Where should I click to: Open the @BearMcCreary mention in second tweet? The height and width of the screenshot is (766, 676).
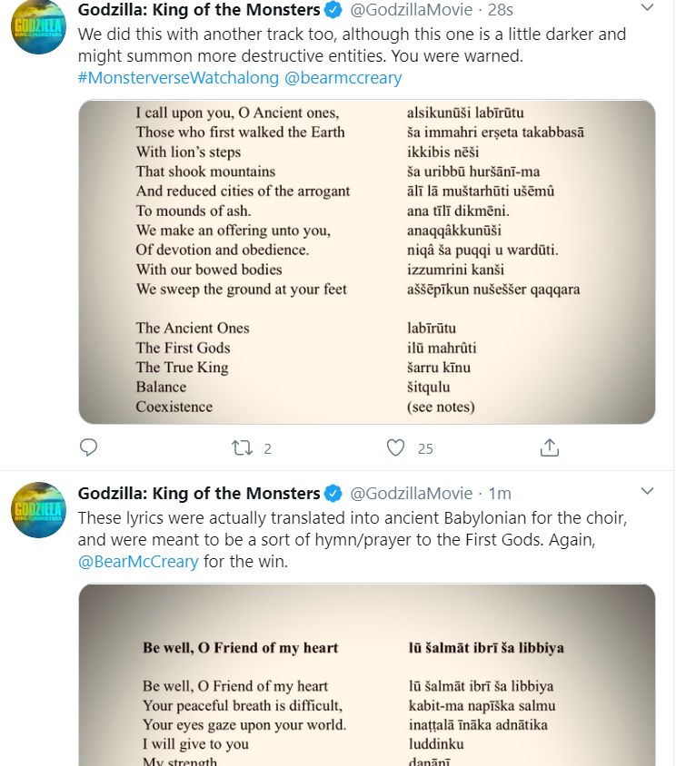click(x=138, y=561)
